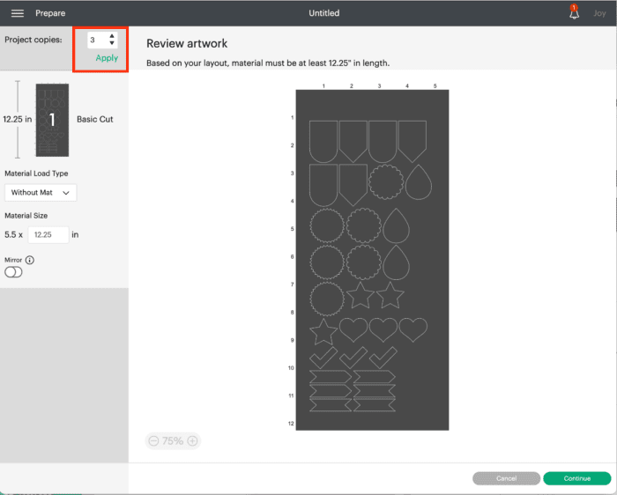Viewport: 617px width, 495px height.
Task: Click the first checkmark shape on mat
Action: pos(323,358)
